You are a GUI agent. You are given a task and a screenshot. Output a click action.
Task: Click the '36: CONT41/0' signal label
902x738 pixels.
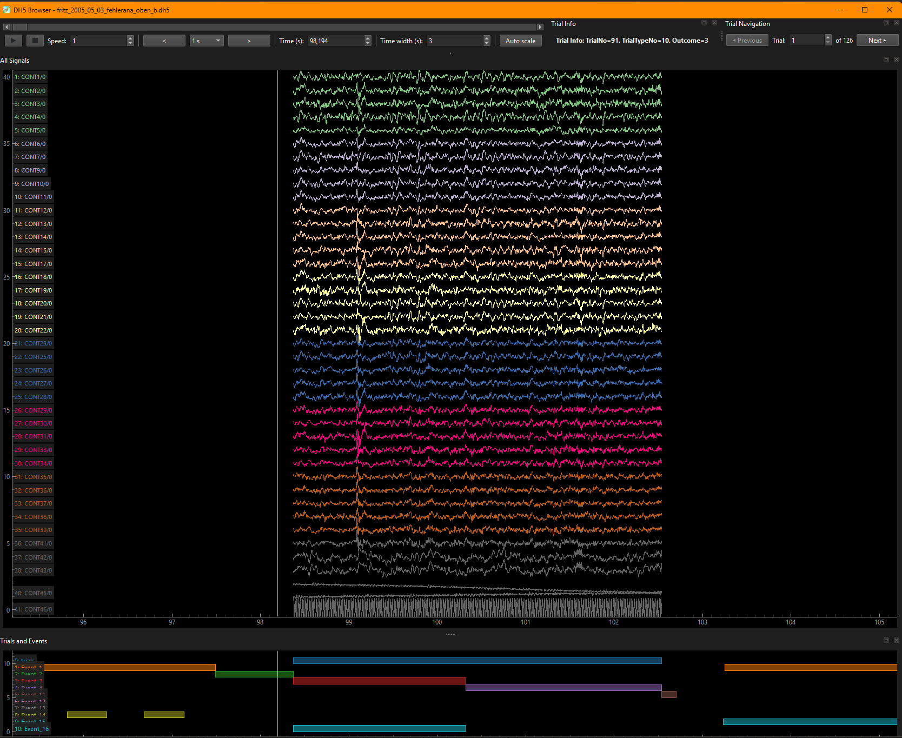click(x=33, y=543)
